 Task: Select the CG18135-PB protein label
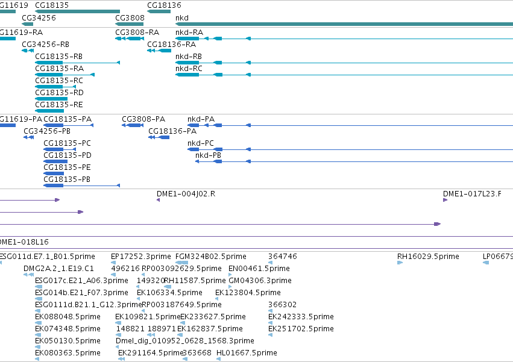(x=67, y=180)
